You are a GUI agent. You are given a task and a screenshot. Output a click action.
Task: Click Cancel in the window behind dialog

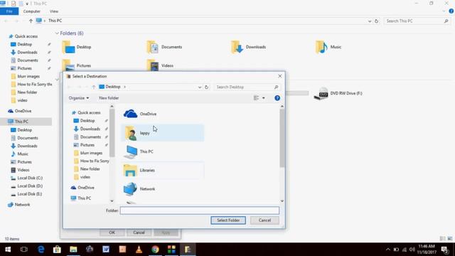click(139, 233)
